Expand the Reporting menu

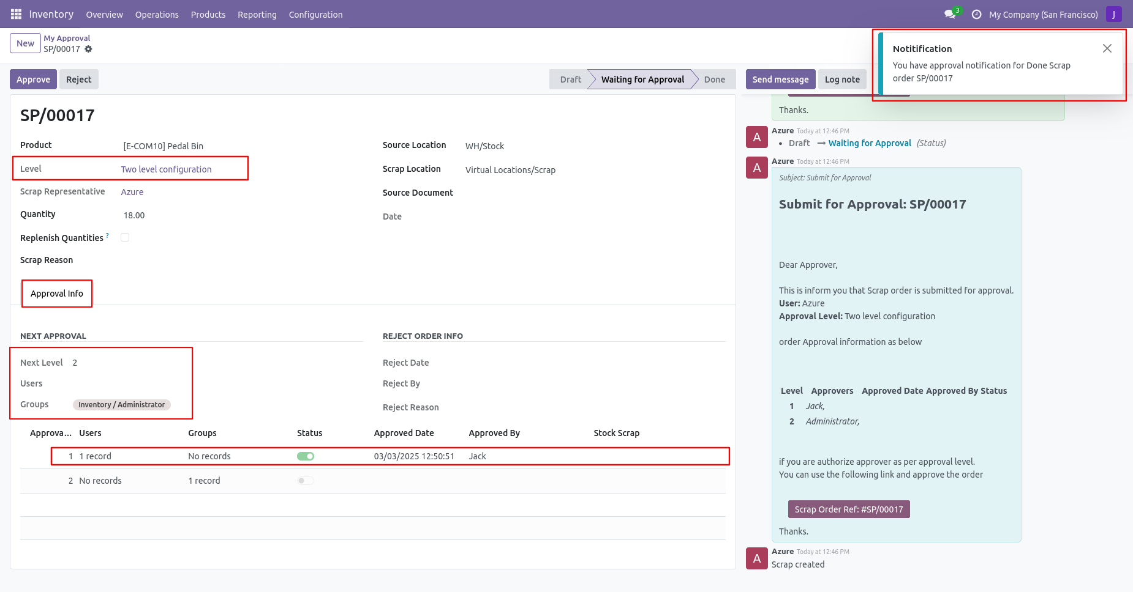[257, 14]
